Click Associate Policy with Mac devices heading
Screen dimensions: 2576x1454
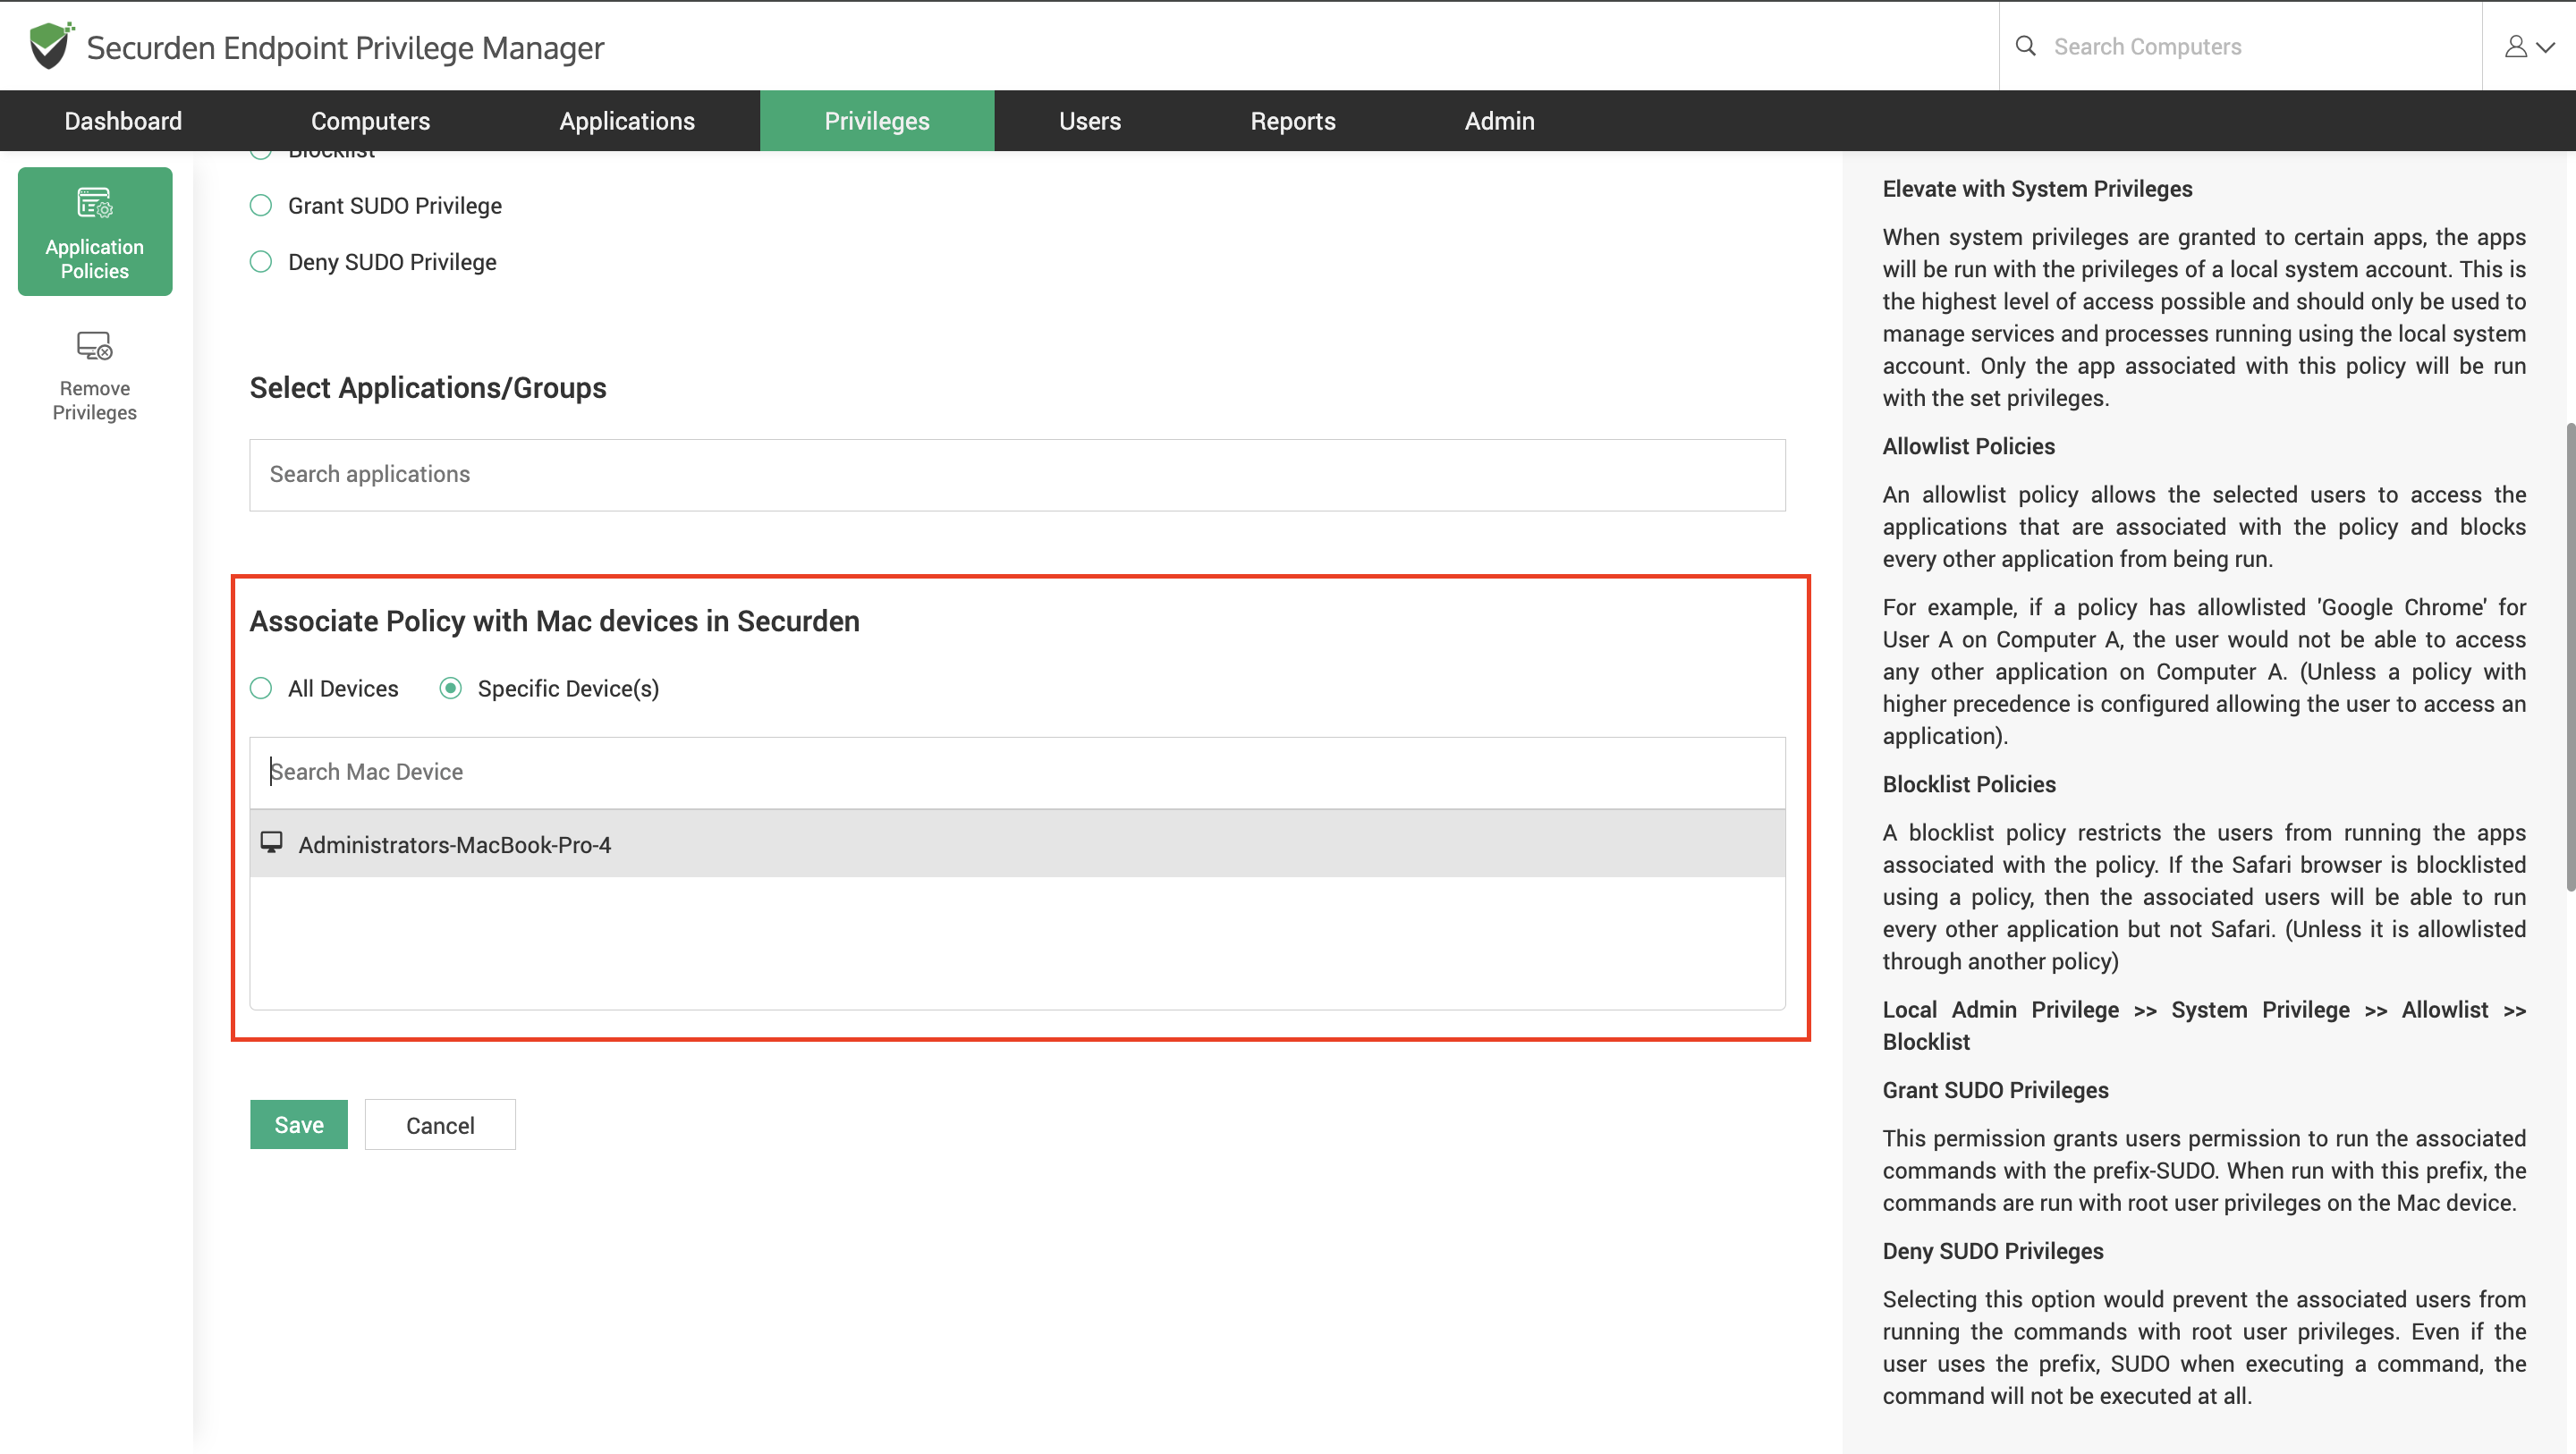point(554,621)
